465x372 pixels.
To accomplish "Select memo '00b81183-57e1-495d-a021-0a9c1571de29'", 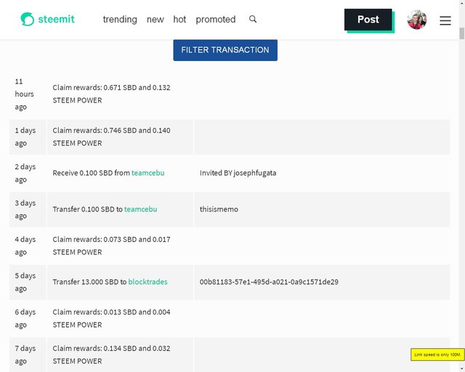I will tap(269, 282).
